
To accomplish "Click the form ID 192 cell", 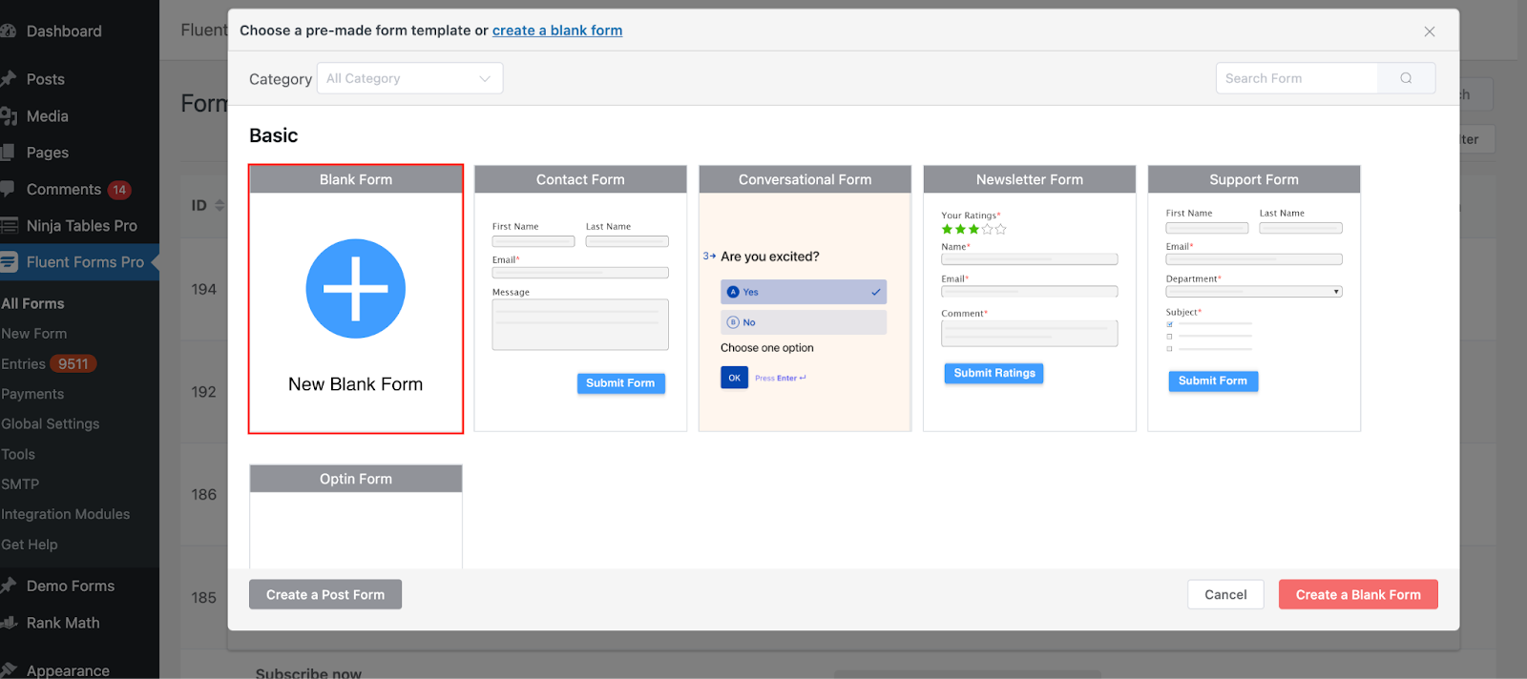I will coord(203,392).
